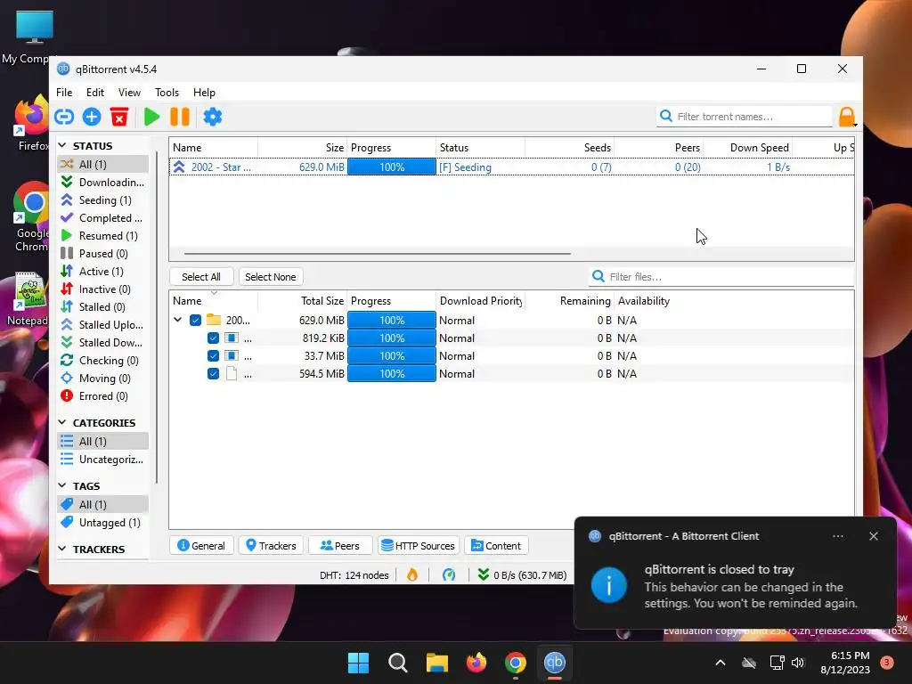Image resolution: width=912 pixels, height=684 pixels.
Task: Click the Select None button
Action: pos(271,277)
